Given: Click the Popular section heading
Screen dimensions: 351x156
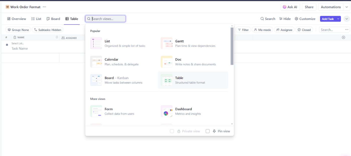Looking at the screenshot, I should (x=95, y=31).
